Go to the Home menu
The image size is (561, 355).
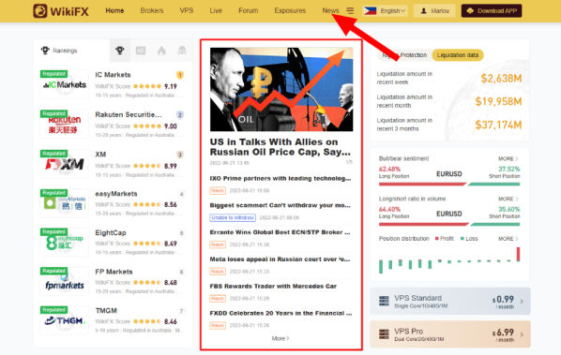pyautogui.click(x=114, y=10)
